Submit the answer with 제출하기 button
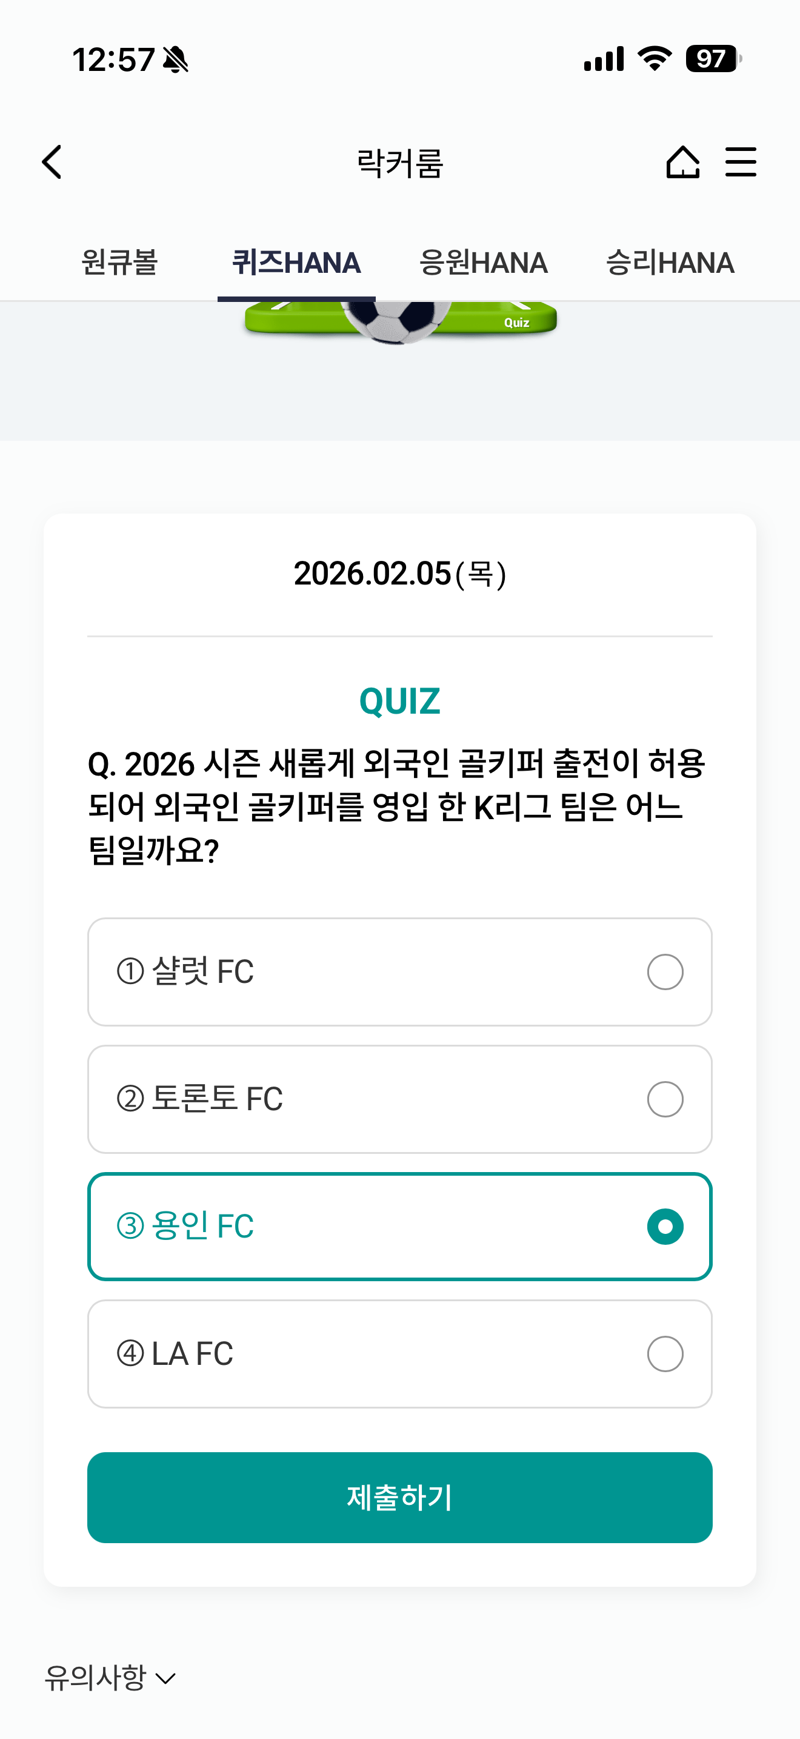 400,1497
